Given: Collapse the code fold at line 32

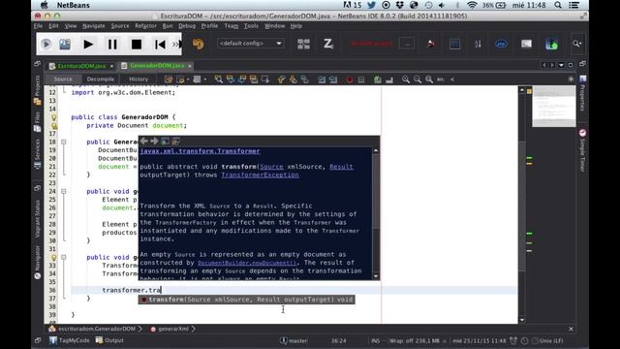Looking at the screenshot, I should pos(64,257).
